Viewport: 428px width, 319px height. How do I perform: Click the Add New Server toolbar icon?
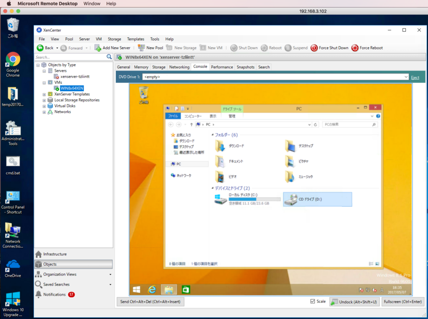[98, 48]
